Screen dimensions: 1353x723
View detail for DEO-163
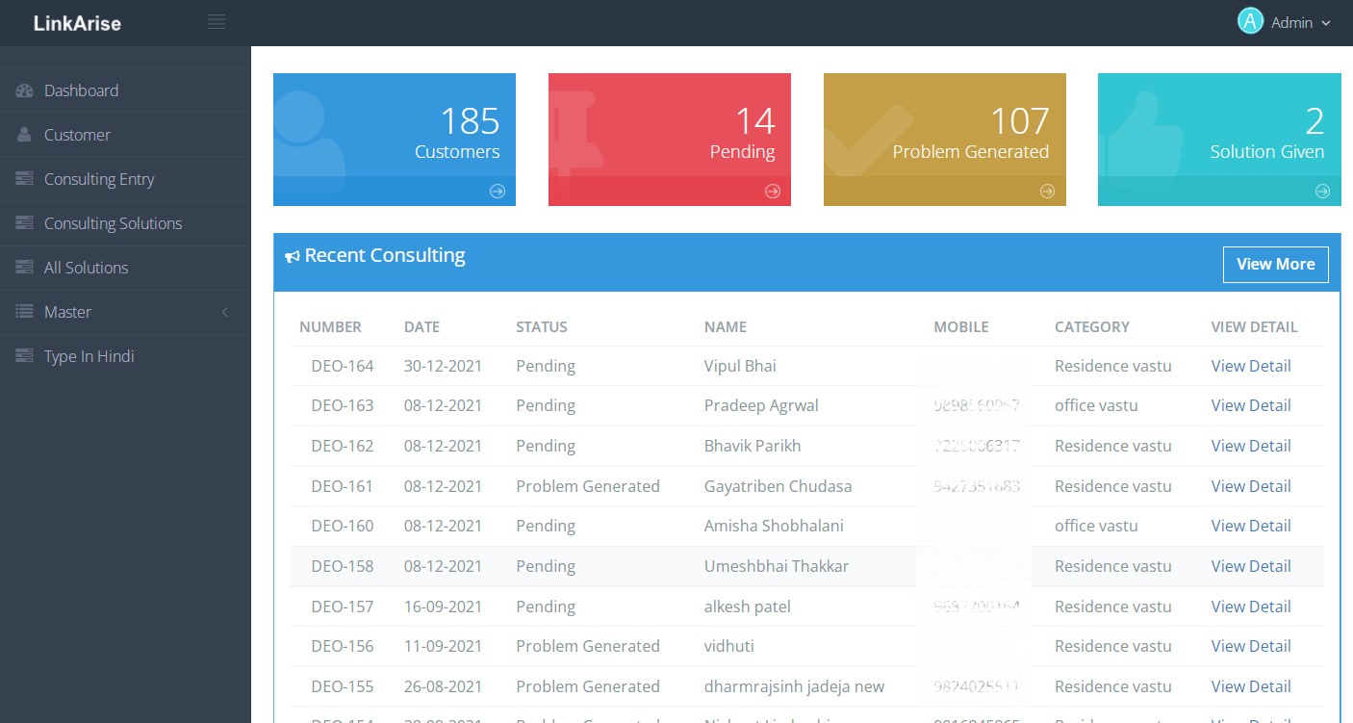pos(1251,405)
